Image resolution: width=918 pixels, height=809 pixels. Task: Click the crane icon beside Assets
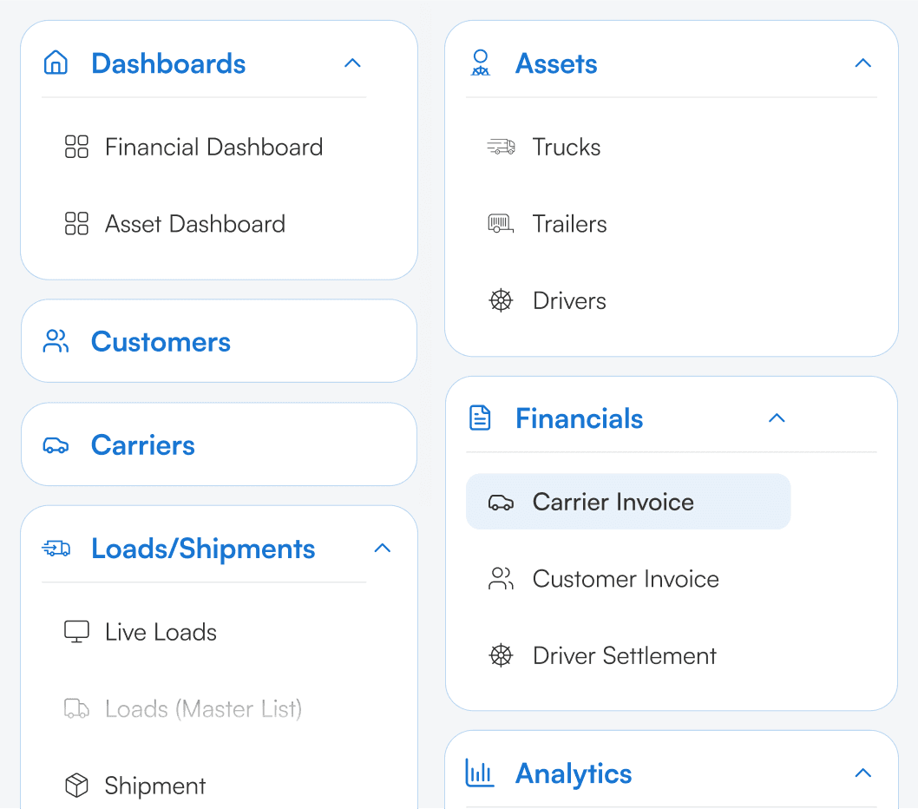click(x=481, y=62)
